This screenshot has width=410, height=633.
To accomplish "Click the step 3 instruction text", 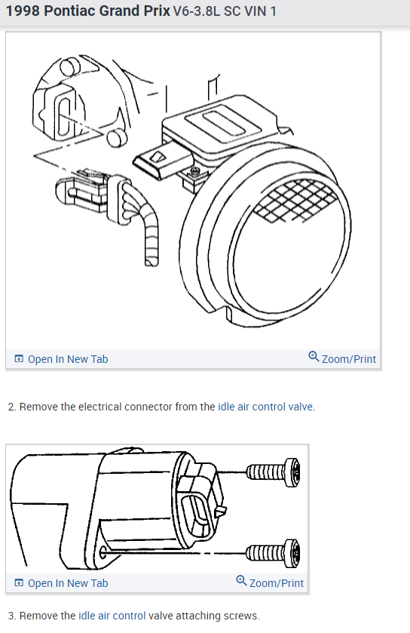I will 134,616.
